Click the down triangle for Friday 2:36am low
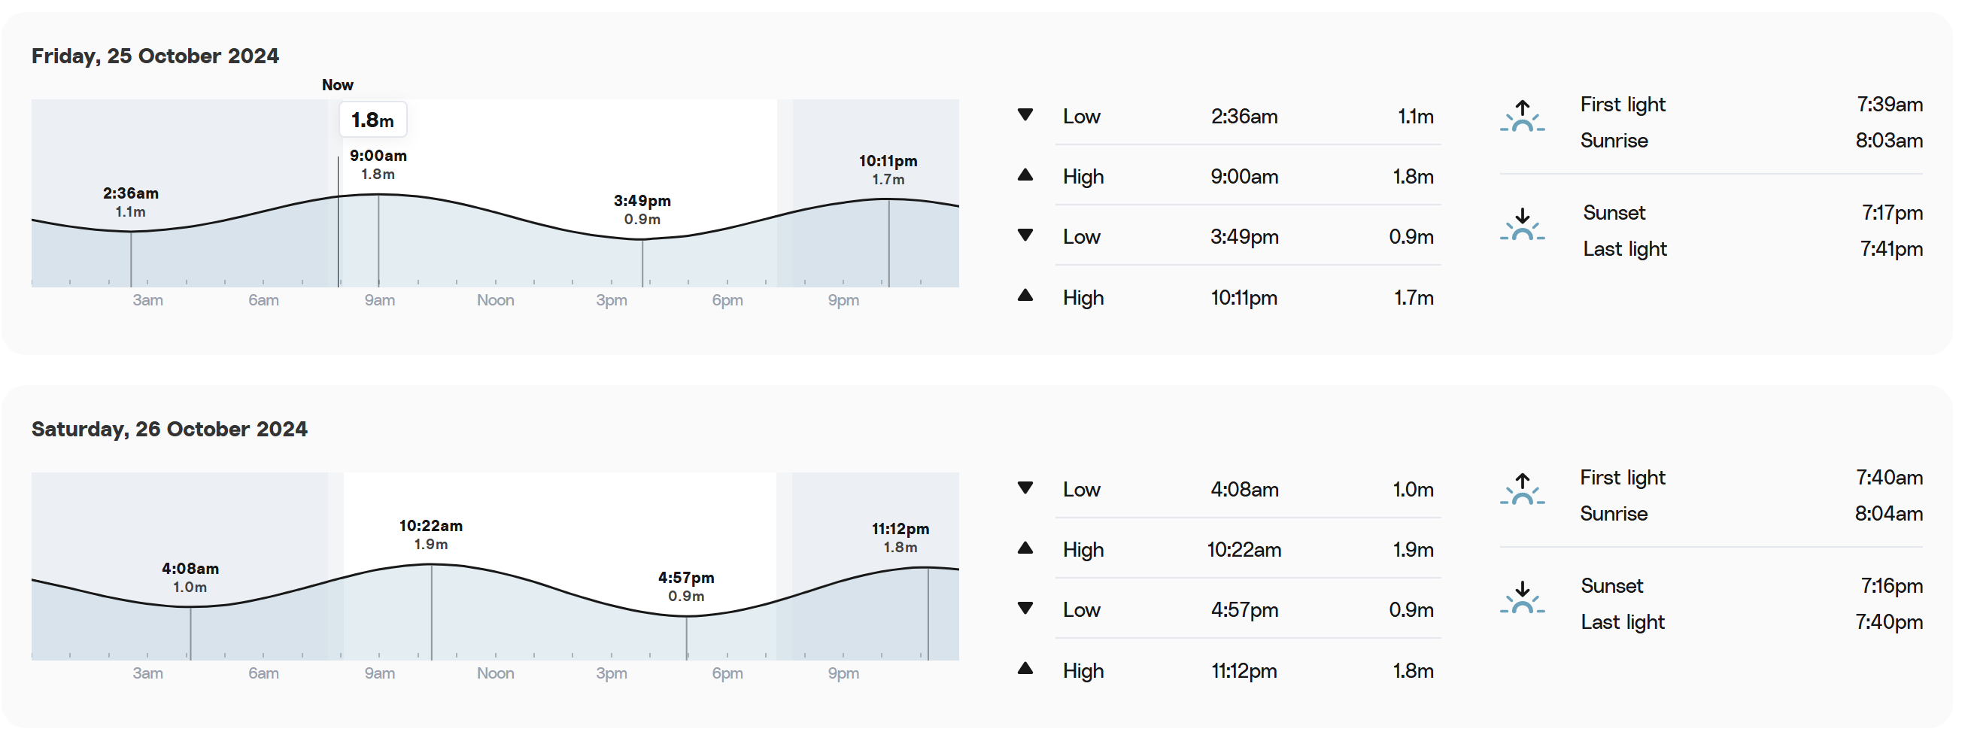This screenshot has width=1968, height=738. point(1025,115)
